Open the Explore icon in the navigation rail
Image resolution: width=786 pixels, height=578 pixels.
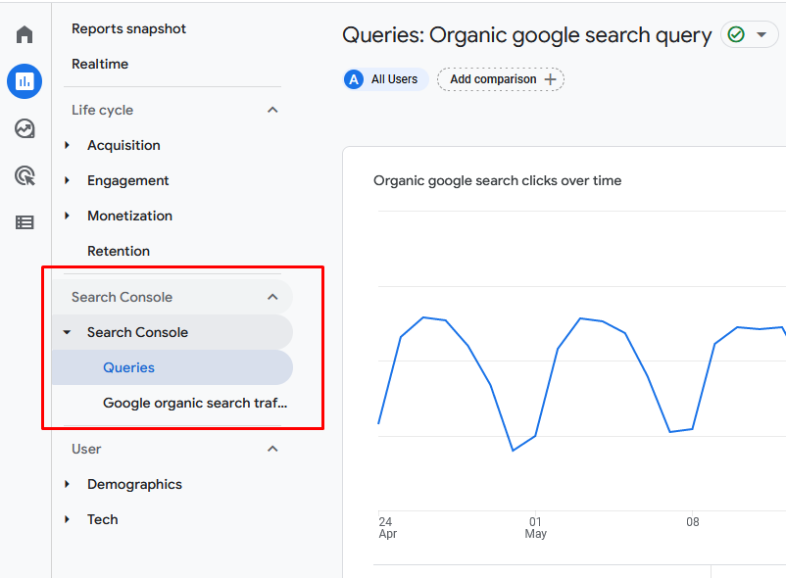click(x=24, y=128)
